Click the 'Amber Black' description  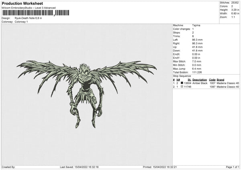click(200, 83)
